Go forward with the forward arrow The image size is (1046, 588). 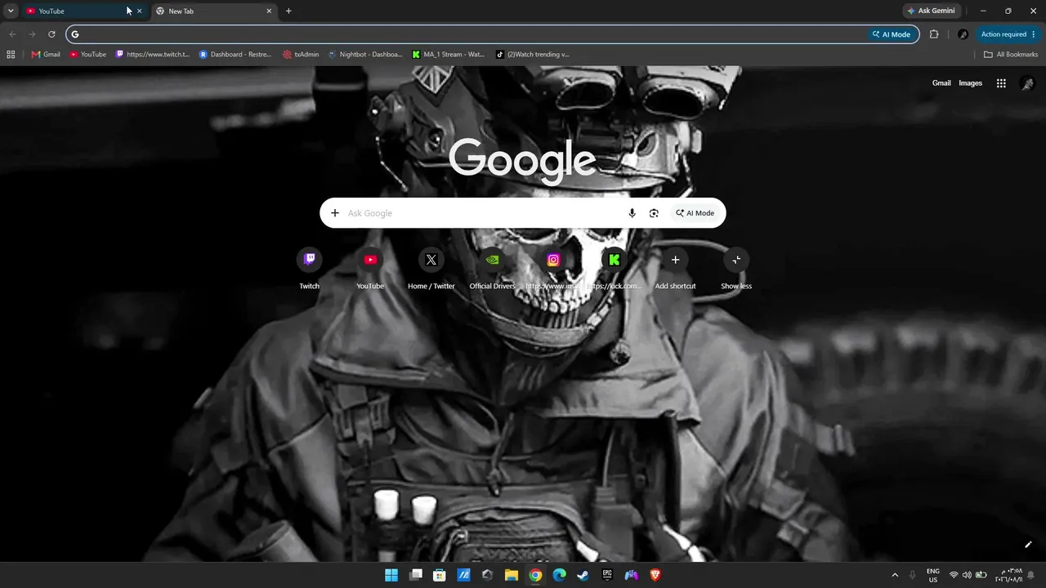(32, 34)
